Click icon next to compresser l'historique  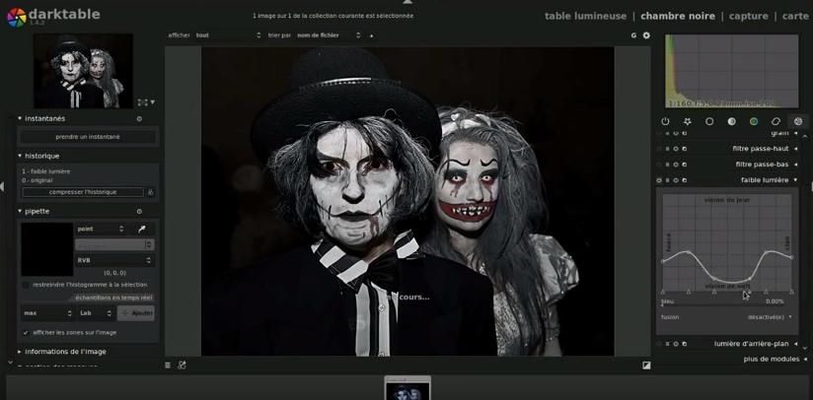(x=151, y=192)
